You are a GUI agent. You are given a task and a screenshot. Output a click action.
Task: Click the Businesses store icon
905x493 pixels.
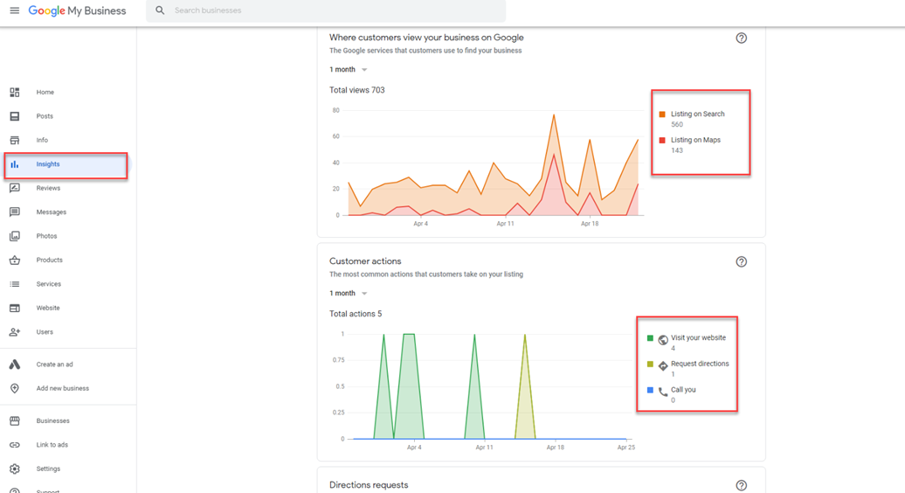[x=15, y=420]
